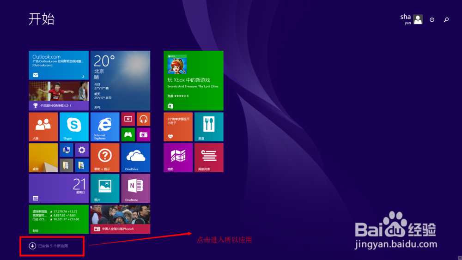
Task: Open the Documents folder small tile
Action: click(x=66, y=165)
